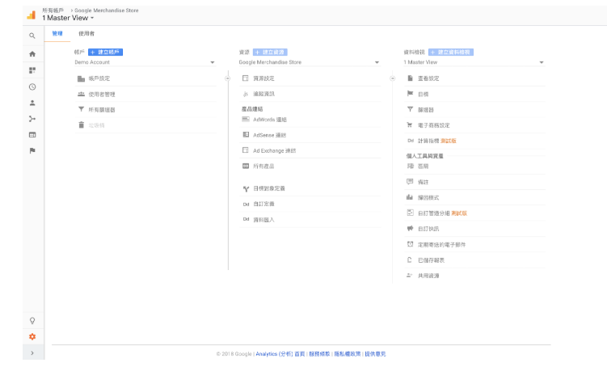Click the building icon for 帳戶設定

(81, 78)
